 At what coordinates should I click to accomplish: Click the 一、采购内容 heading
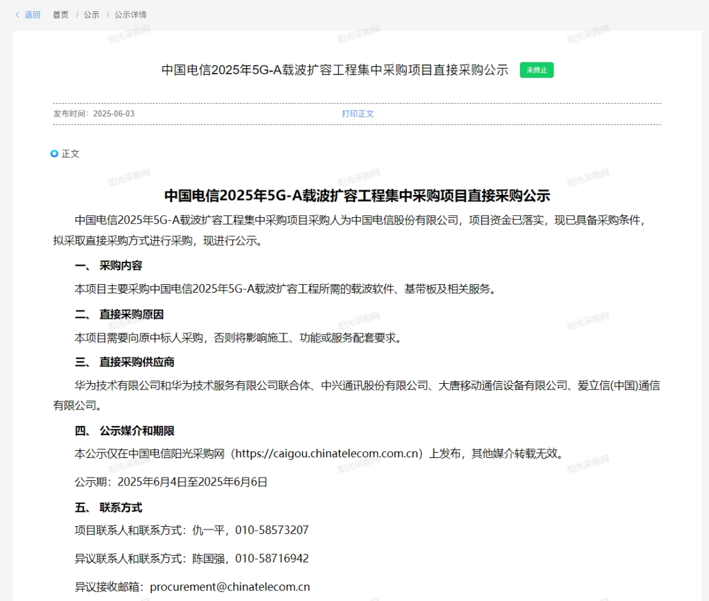click(108, 266)
